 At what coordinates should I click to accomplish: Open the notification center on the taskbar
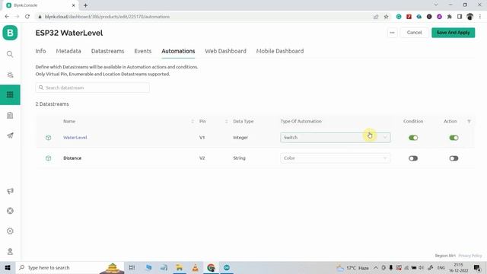pyautogui.click(x=477, y=267)
